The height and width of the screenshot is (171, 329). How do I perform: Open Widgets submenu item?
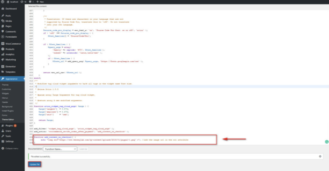(5, 93)
